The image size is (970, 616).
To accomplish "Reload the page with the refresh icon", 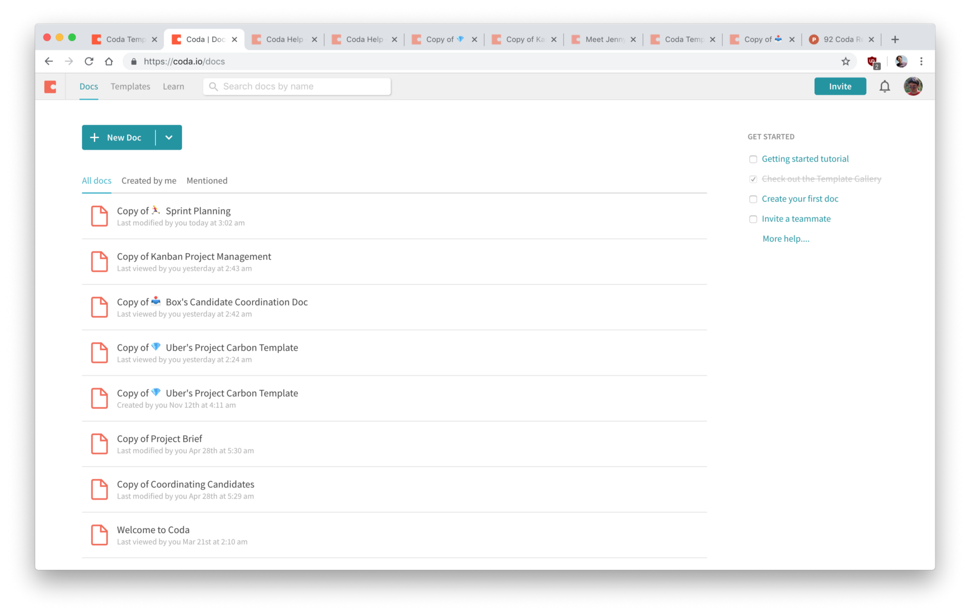I will pos(89,61).
